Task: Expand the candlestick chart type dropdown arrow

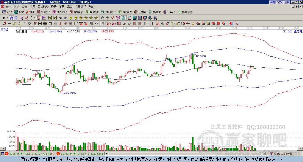Action: [x=35, y=18]
